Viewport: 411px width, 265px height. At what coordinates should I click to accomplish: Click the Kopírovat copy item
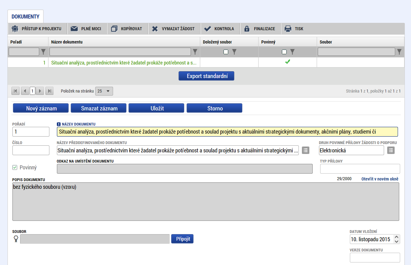pyautogui.click(x=127, y=29)
